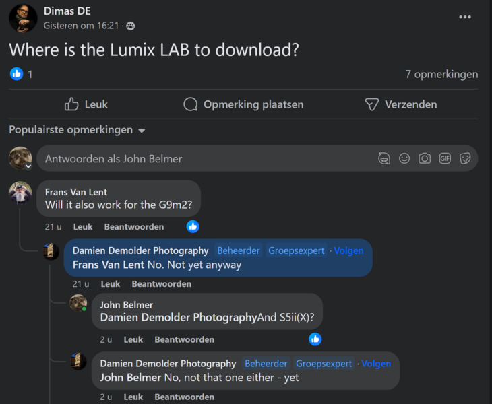Open the sticker picker in comment box

[x=465, y=159]
